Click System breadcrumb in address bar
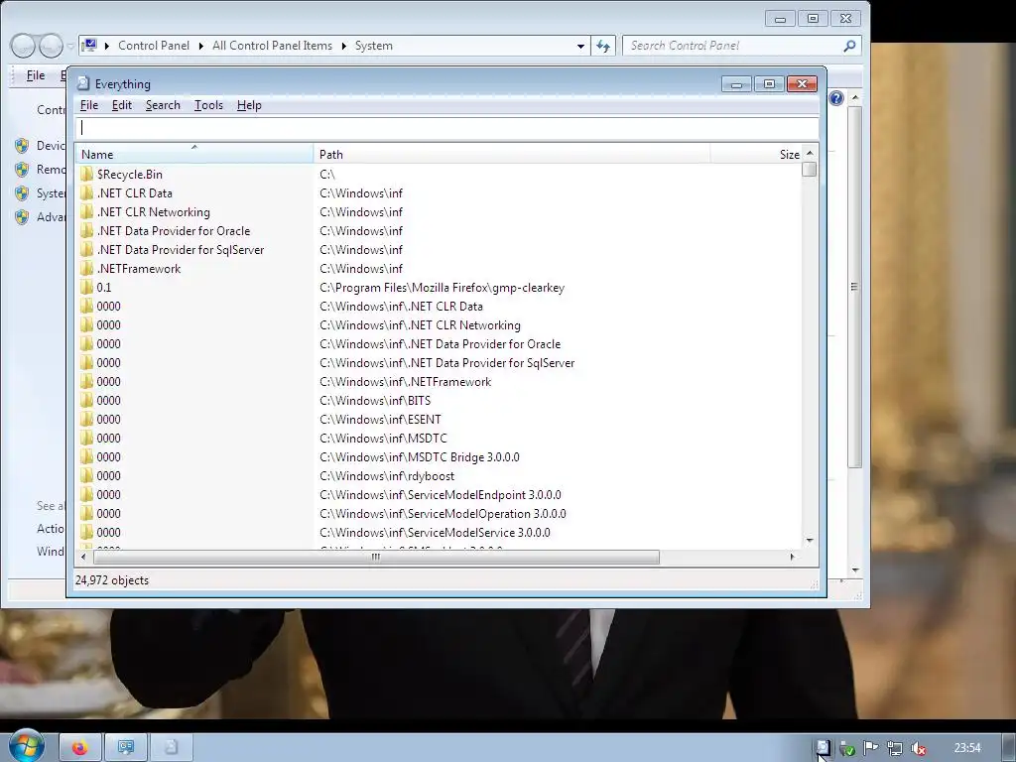Image resolution: width=1016 pixels, height=762 pixels. click(374, 46)
